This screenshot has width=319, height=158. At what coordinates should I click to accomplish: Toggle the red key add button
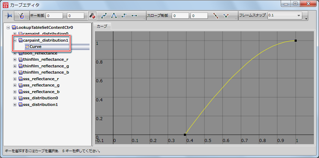(92, 16)
